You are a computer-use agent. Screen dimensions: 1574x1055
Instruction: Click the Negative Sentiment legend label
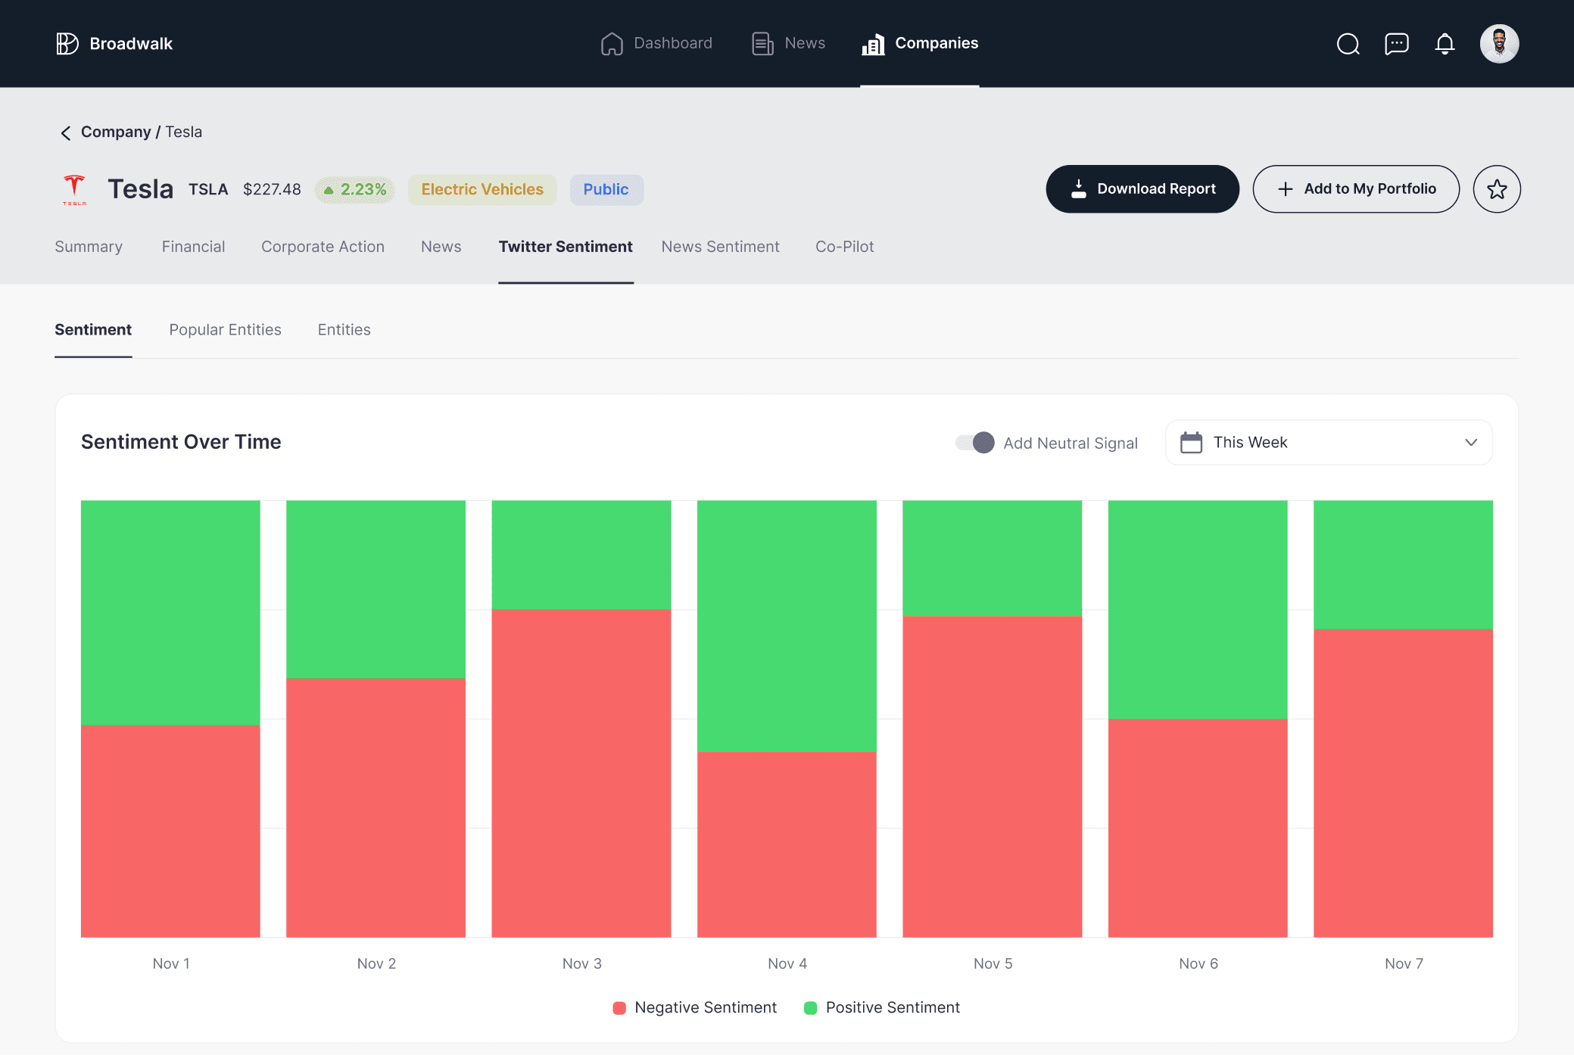pos(706,1008)
